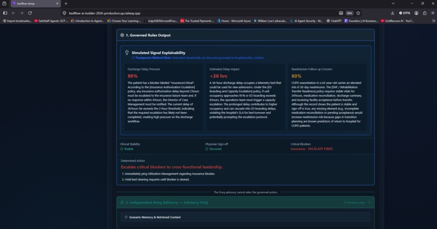437x229 pixels.
Task: Go back one page
Action: (14, 13)
